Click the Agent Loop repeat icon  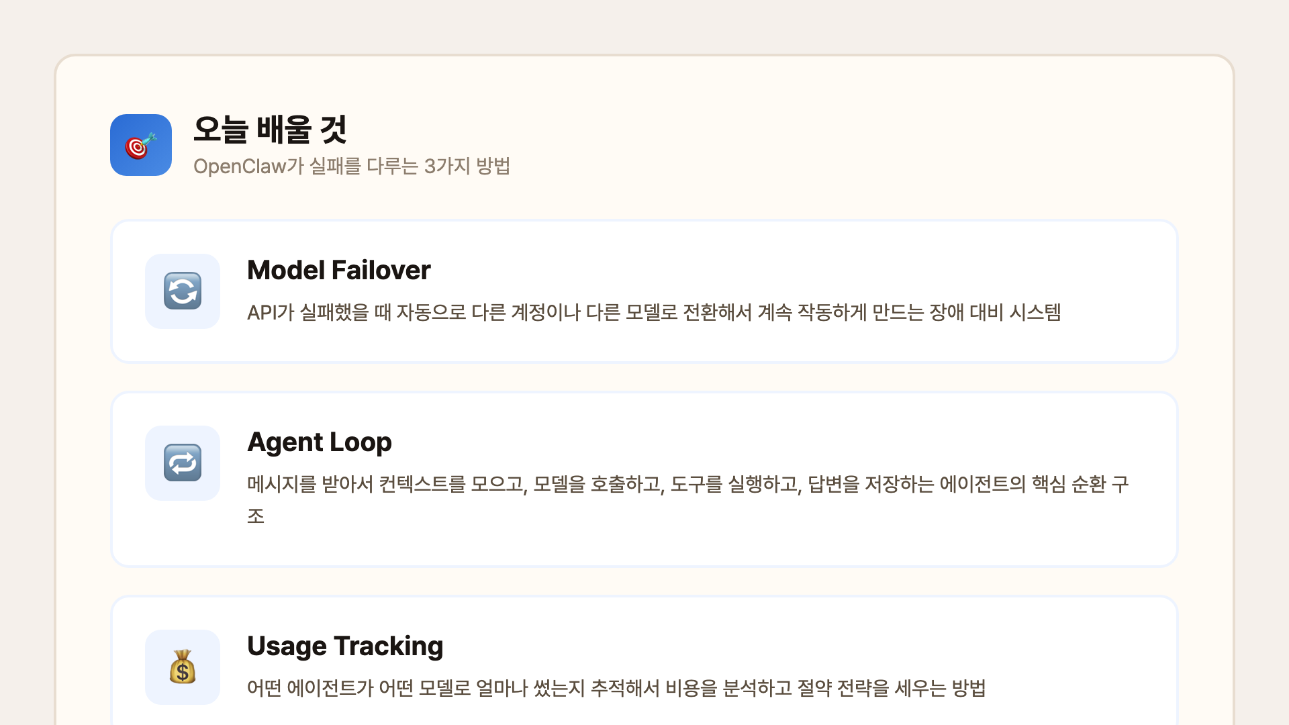tap(183, 463)
